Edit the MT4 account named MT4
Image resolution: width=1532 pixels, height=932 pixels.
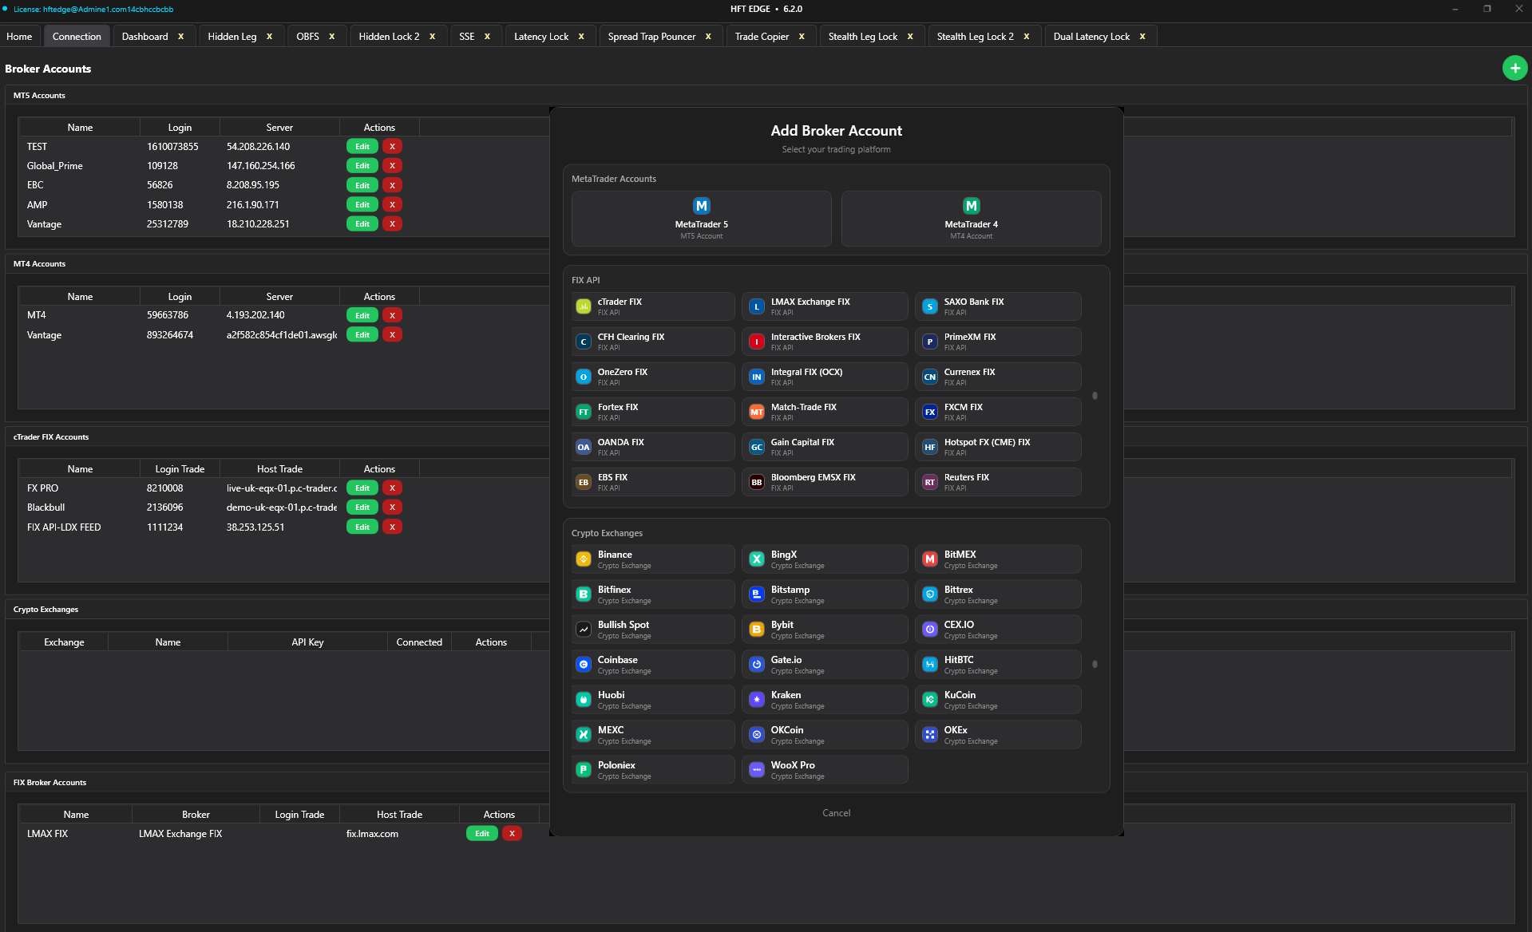click(362, 316)
